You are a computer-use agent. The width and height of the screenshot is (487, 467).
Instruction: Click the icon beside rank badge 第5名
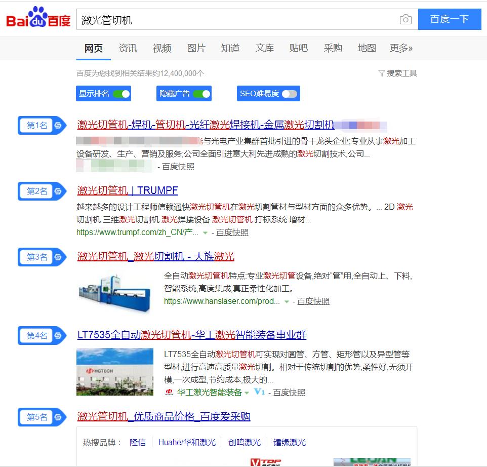click(x=58, y=417)
